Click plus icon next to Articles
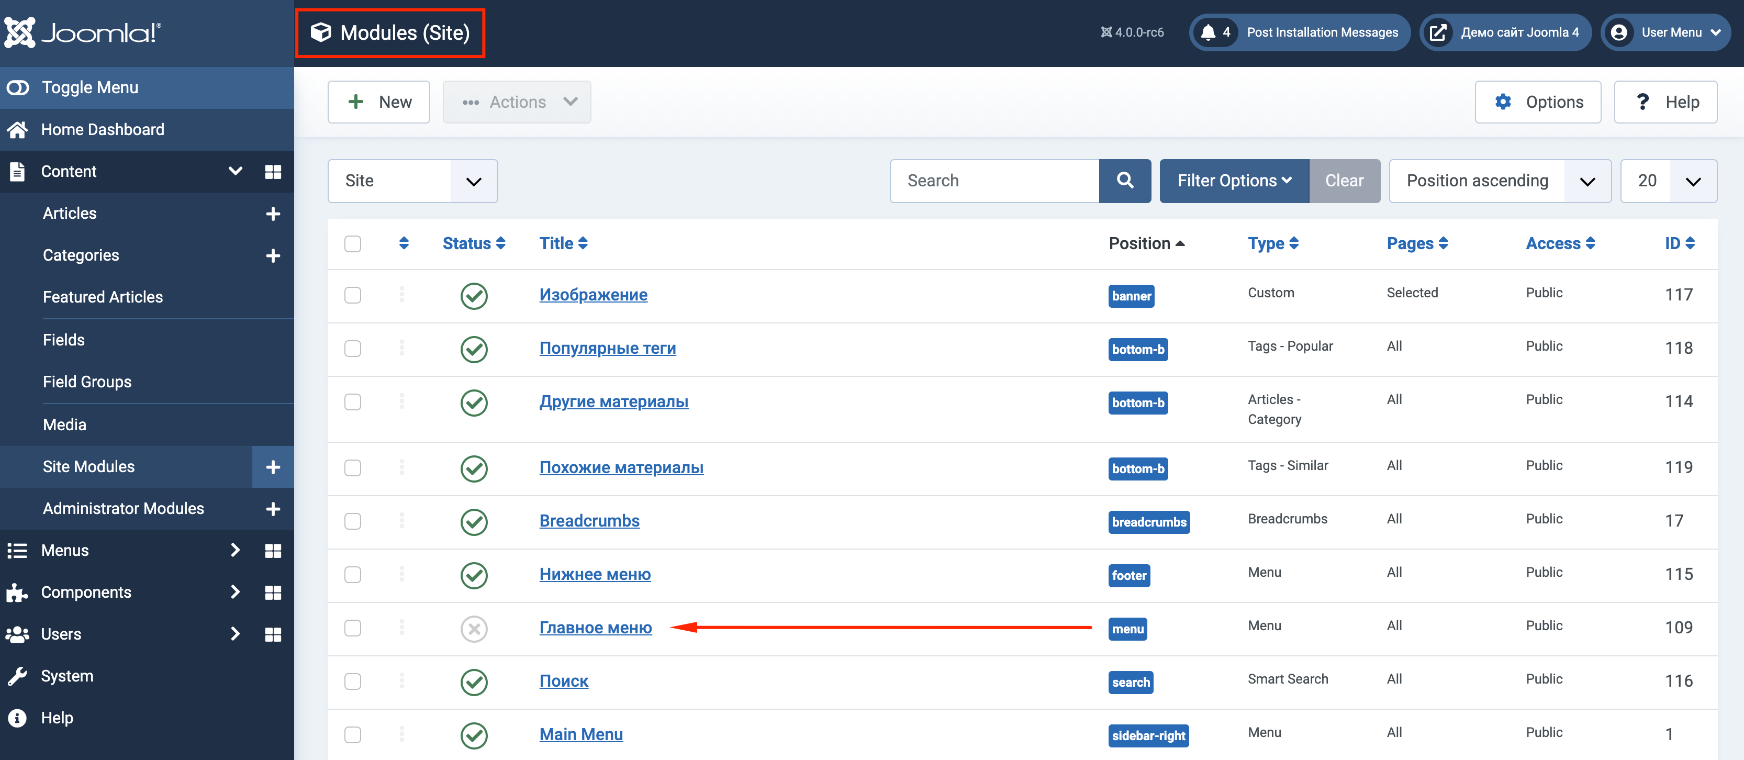Viewport: 1744px width, 760px height. 273,214
